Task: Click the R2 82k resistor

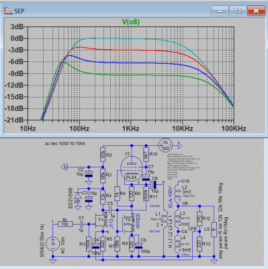Action: pyautogui.click(x=103, y=154)
